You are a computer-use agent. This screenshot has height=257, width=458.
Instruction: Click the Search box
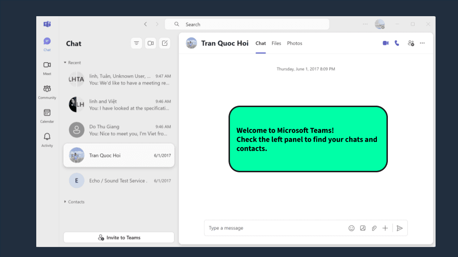247,24
